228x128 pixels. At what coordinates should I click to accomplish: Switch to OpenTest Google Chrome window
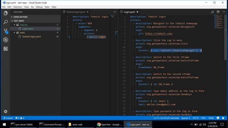click(x=109, y=124)
